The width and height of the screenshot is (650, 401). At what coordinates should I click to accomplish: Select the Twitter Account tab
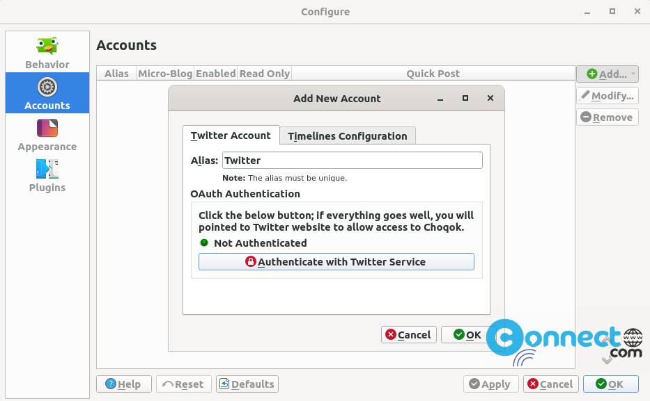point(231,136)
